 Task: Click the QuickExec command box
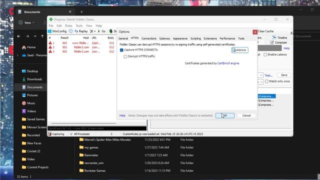(97, 128)
